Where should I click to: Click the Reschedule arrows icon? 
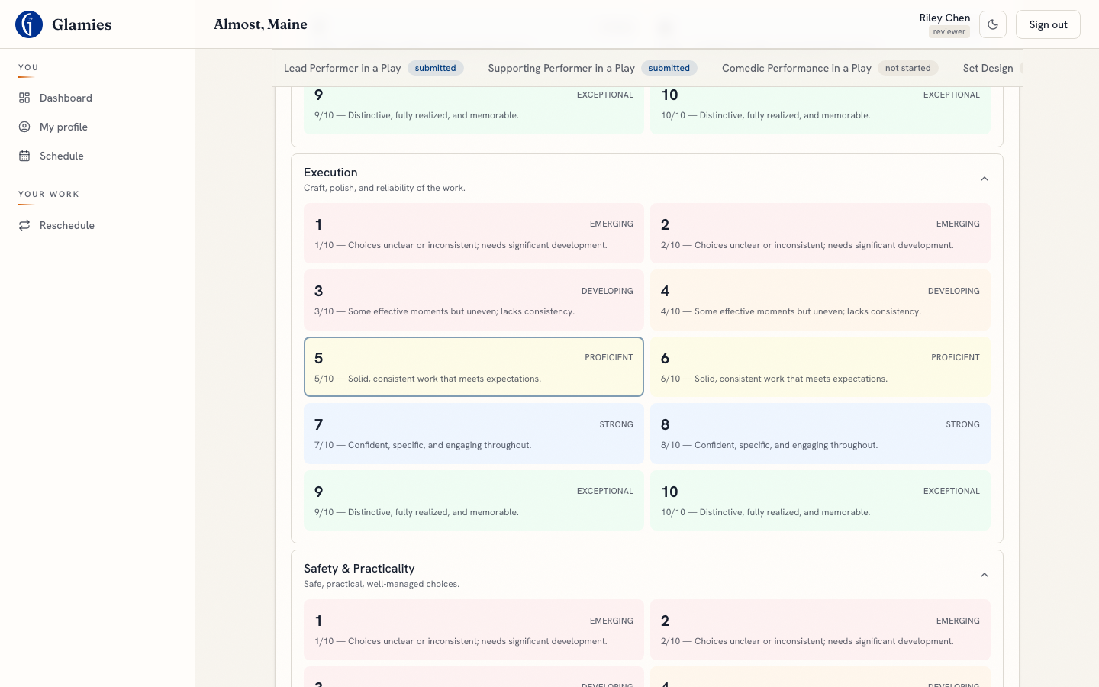pos(24,225)
